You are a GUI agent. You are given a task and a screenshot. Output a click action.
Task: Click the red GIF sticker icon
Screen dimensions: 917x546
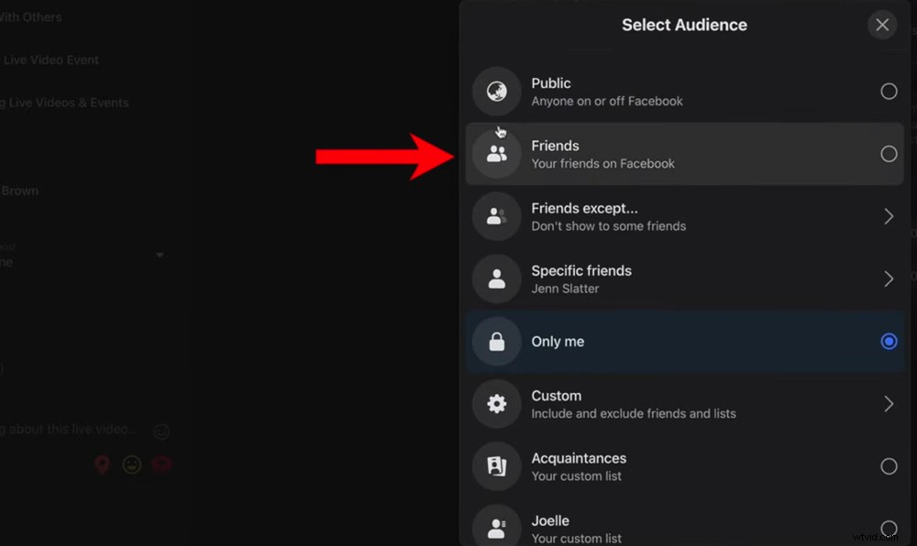pos(161,464)
